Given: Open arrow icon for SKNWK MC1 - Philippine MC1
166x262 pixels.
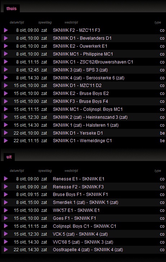Looking at the screenshot, I should point(6,54).
